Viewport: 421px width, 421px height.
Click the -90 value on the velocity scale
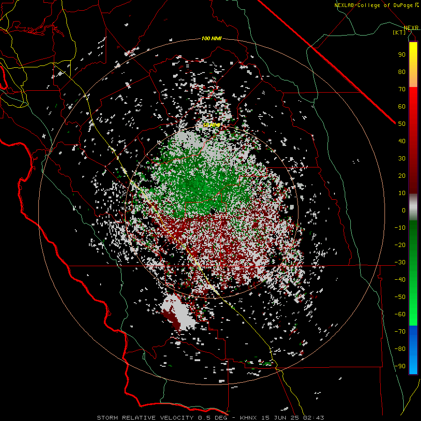pos(400,366)
